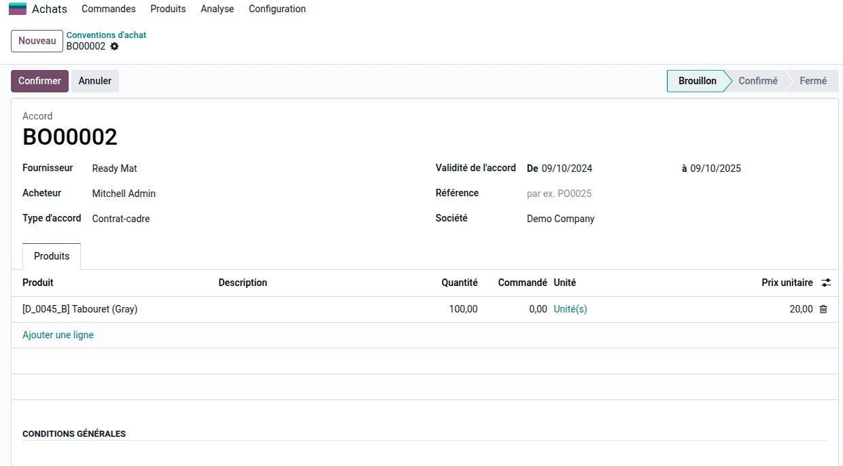
Task: Click the Prix unitaire column header
Action: (x=787, y=283)
